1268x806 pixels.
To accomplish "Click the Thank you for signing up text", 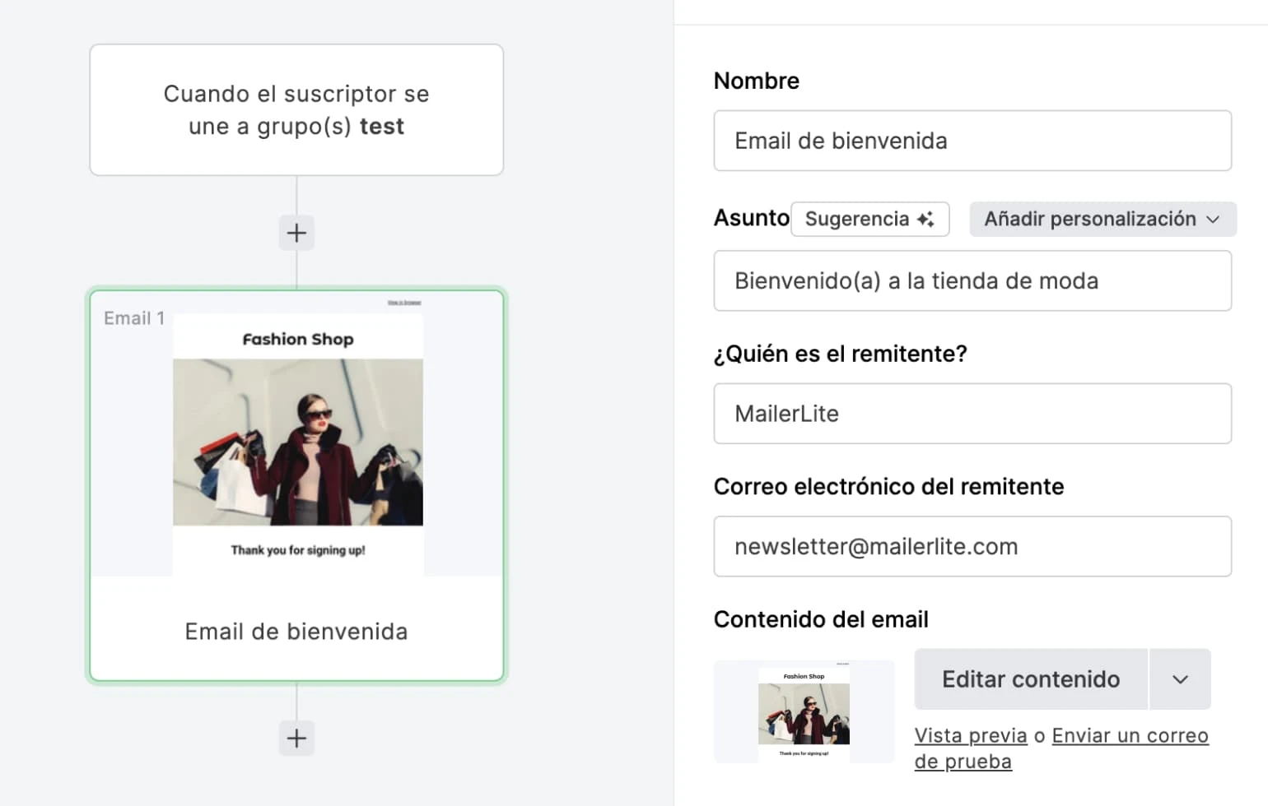I will [298, 550].
